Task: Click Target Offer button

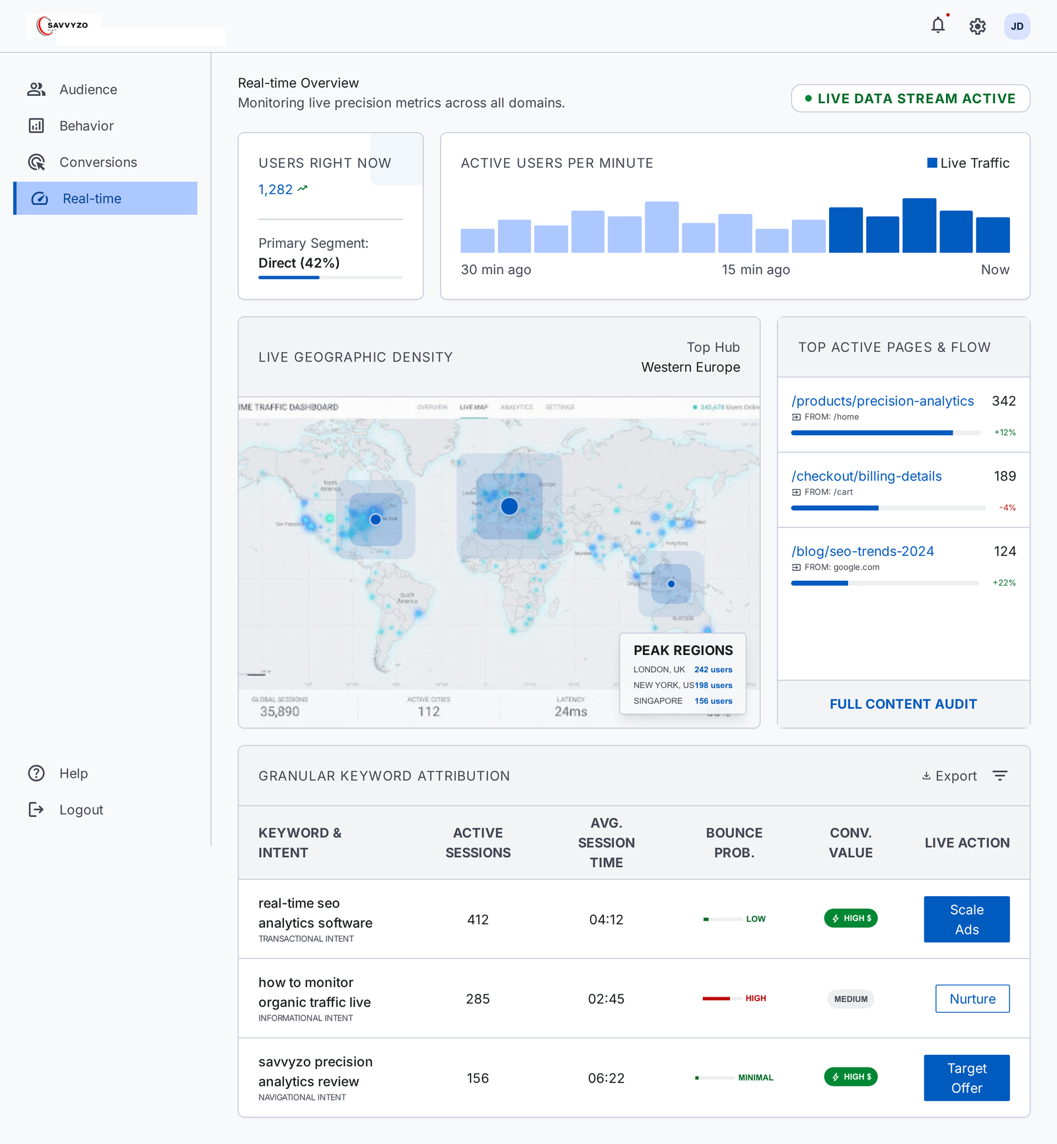Action: pos(966,1078)
